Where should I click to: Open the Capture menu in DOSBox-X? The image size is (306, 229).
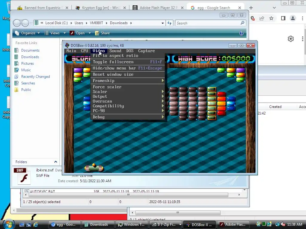pyautogui.click(x=146, y=51)
